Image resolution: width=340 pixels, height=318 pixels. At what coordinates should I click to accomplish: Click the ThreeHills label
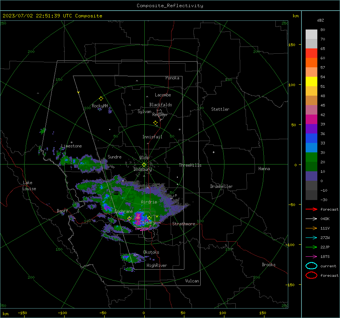(190, 165)
